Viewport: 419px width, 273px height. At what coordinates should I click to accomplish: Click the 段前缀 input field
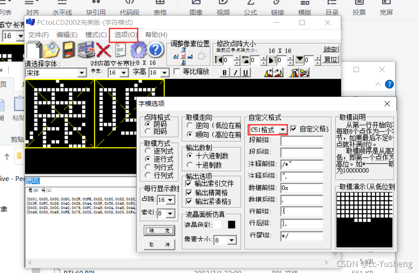click(302, 141)
